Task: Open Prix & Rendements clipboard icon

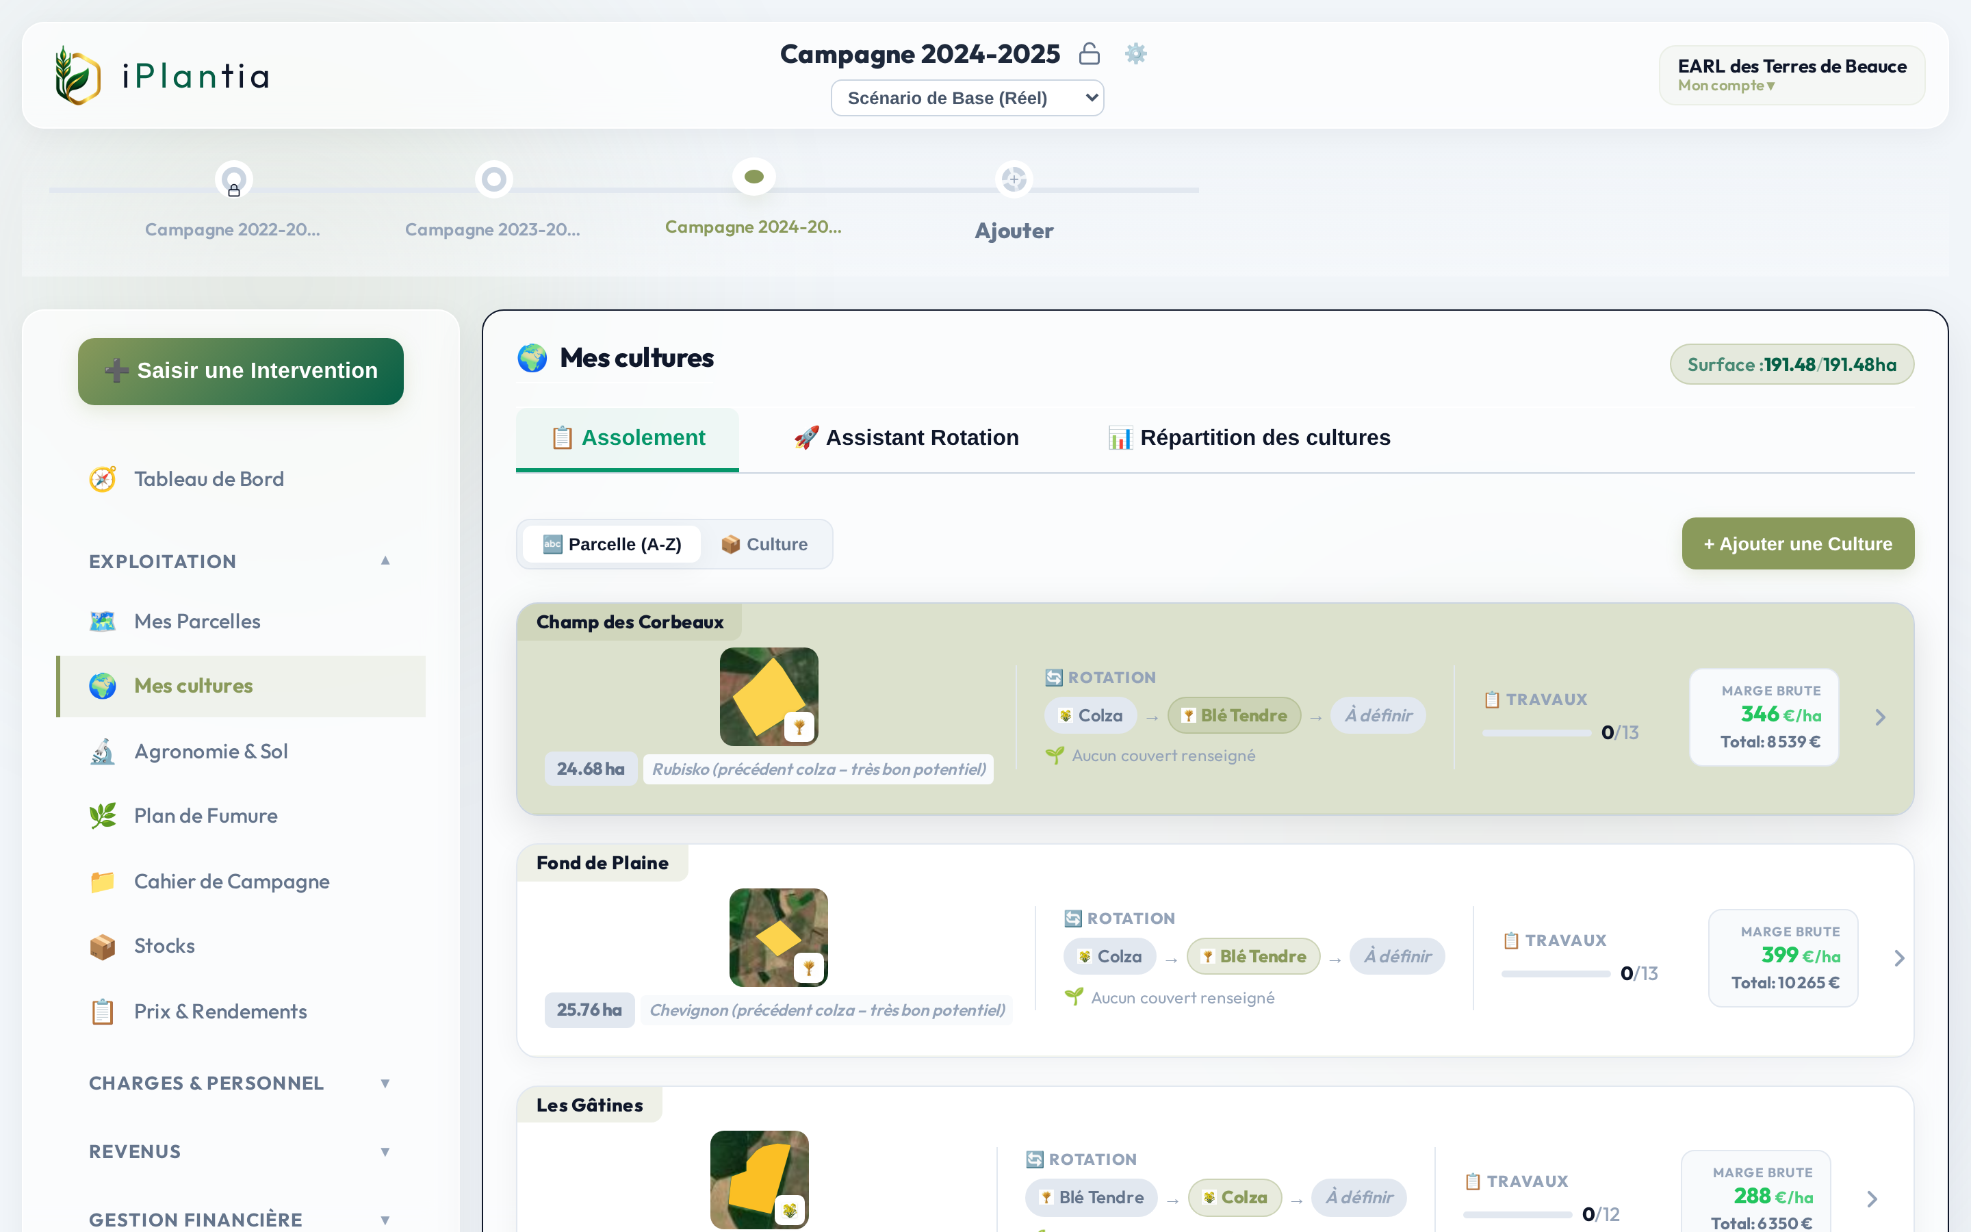Action: (103, 1011)
